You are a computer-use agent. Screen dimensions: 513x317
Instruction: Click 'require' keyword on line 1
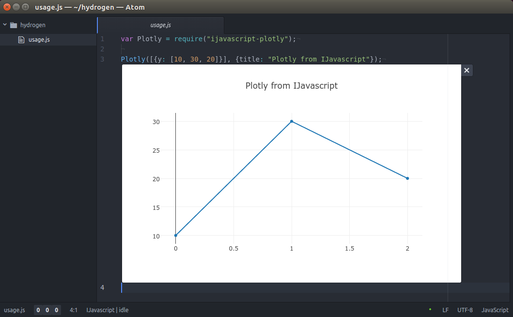coord(188,39)
